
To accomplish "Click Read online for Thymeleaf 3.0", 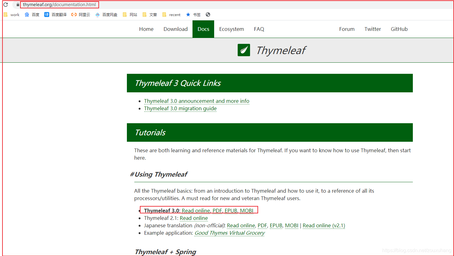I will (196, 211).
